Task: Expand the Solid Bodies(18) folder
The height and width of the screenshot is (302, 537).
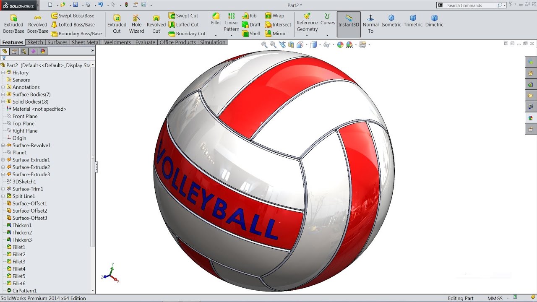Action: pyautogui.click(x=3, y=102)
